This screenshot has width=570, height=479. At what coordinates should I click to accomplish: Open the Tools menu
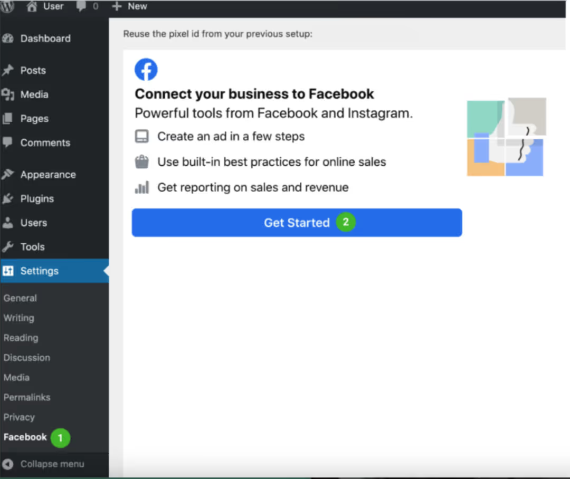(x=32, y=247)
